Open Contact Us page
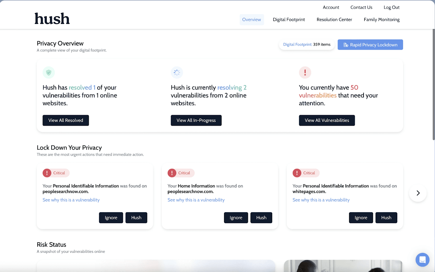Viewport: 435px width, 272px height. point(361,7)
